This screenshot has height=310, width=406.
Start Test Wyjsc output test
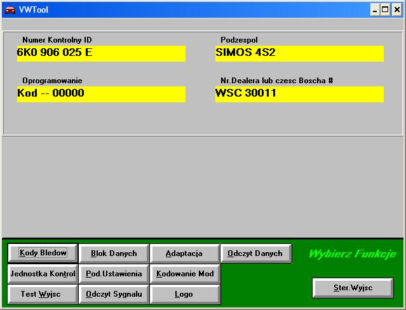(x=43, y=294)
